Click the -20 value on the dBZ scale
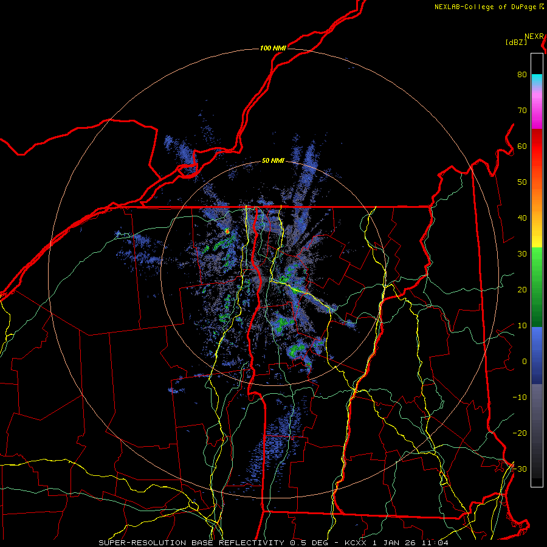Viewport: 547px width, 547px height. pyautogui.click(x=520, y=433)
